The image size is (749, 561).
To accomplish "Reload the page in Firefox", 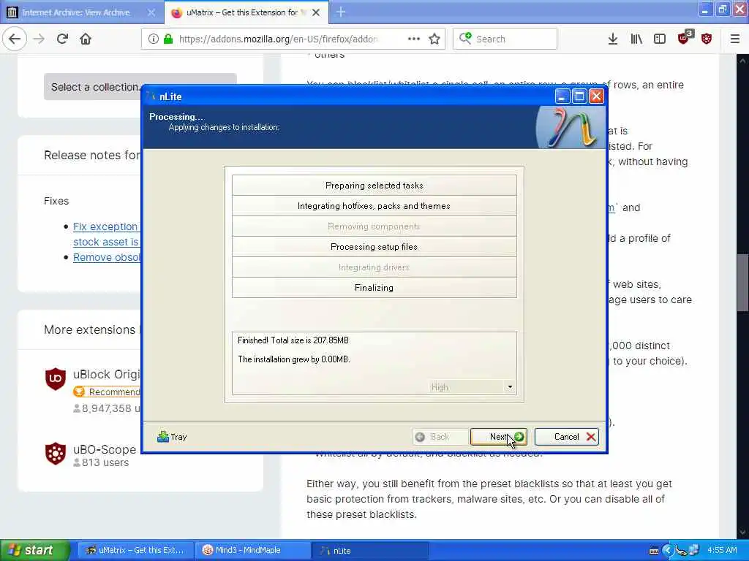I will pos(62,39).
